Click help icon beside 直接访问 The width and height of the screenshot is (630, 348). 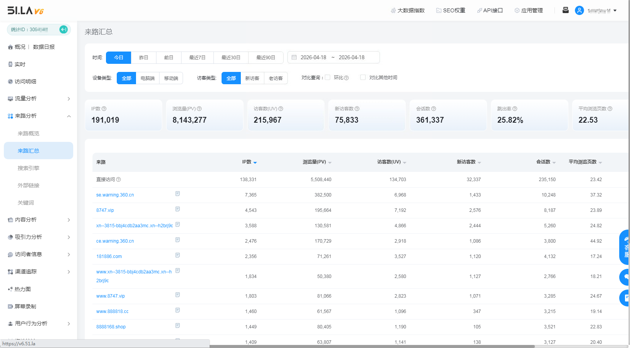click(119, 180)
